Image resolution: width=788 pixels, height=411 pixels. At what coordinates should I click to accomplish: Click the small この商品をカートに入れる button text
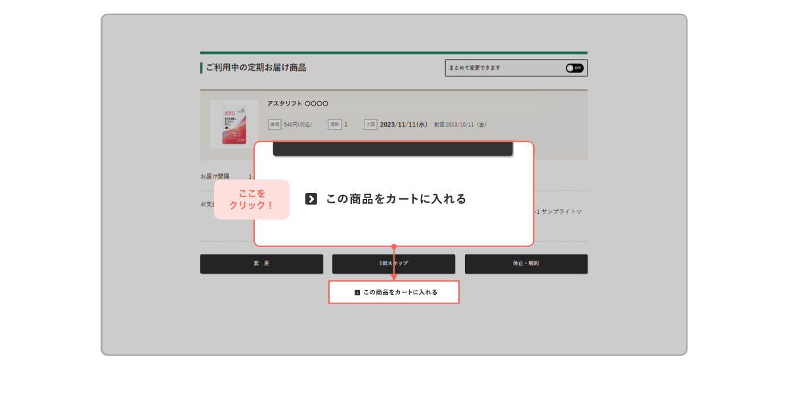(400, 292)
